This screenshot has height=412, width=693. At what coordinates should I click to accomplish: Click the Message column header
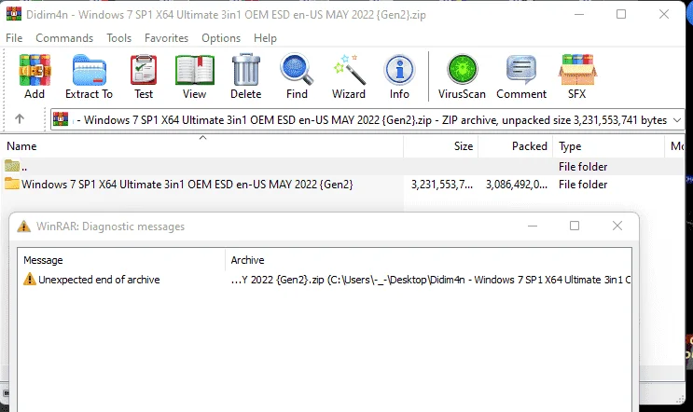121,260
